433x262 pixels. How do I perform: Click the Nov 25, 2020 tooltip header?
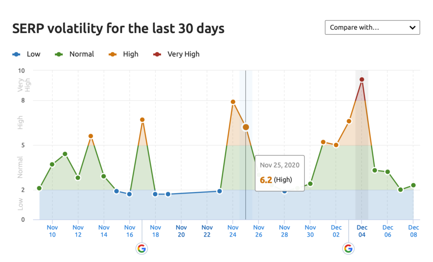point(280,165)
